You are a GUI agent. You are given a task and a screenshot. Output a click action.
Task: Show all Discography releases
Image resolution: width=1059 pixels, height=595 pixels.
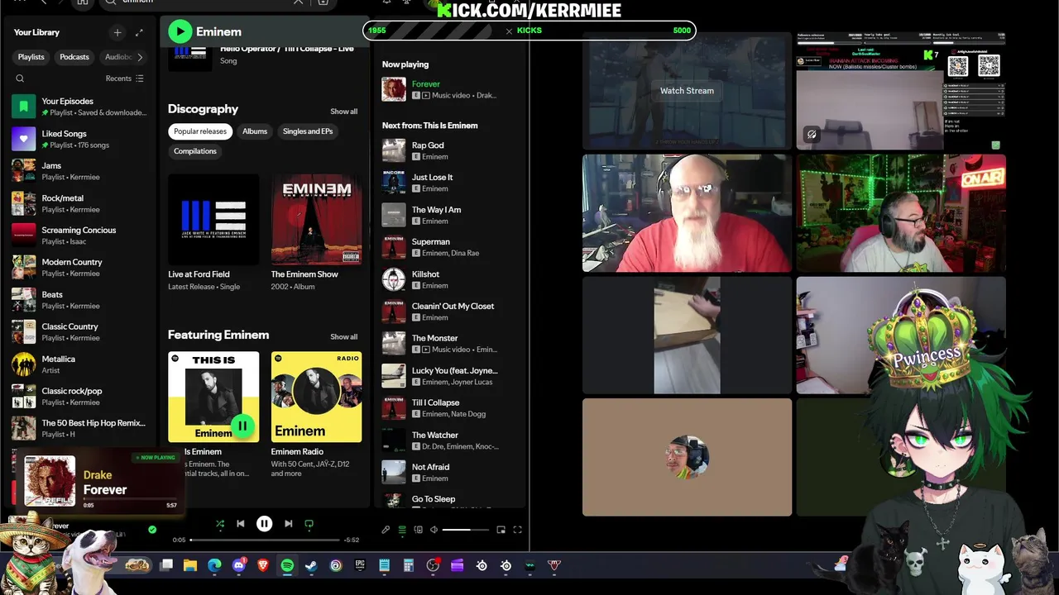(x=344, y=112)
